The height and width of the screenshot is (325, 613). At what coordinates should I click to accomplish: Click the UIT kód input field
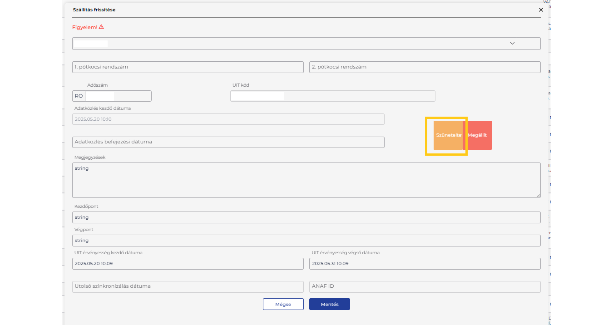(x=332, y=96)
